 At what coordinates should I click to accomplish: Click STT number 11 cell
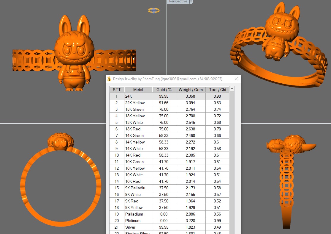point(117,162)
